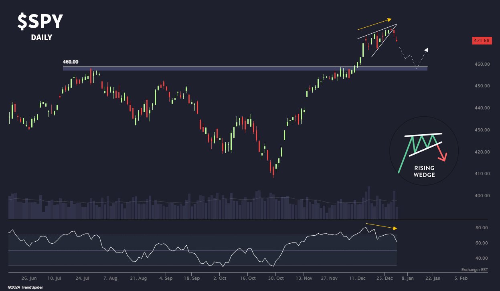Screen dimensions: 500x291
Task: Click the 450.00 price axis value
Action: 483,86
